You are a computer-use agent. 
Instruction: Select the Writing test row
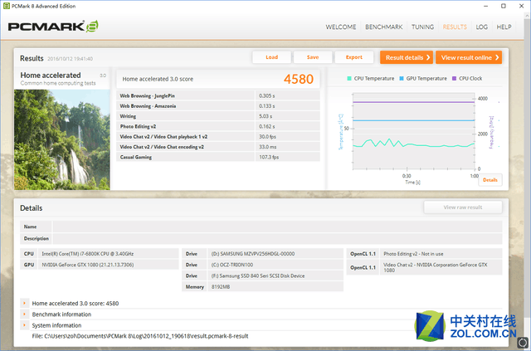[x=218, y=116]
